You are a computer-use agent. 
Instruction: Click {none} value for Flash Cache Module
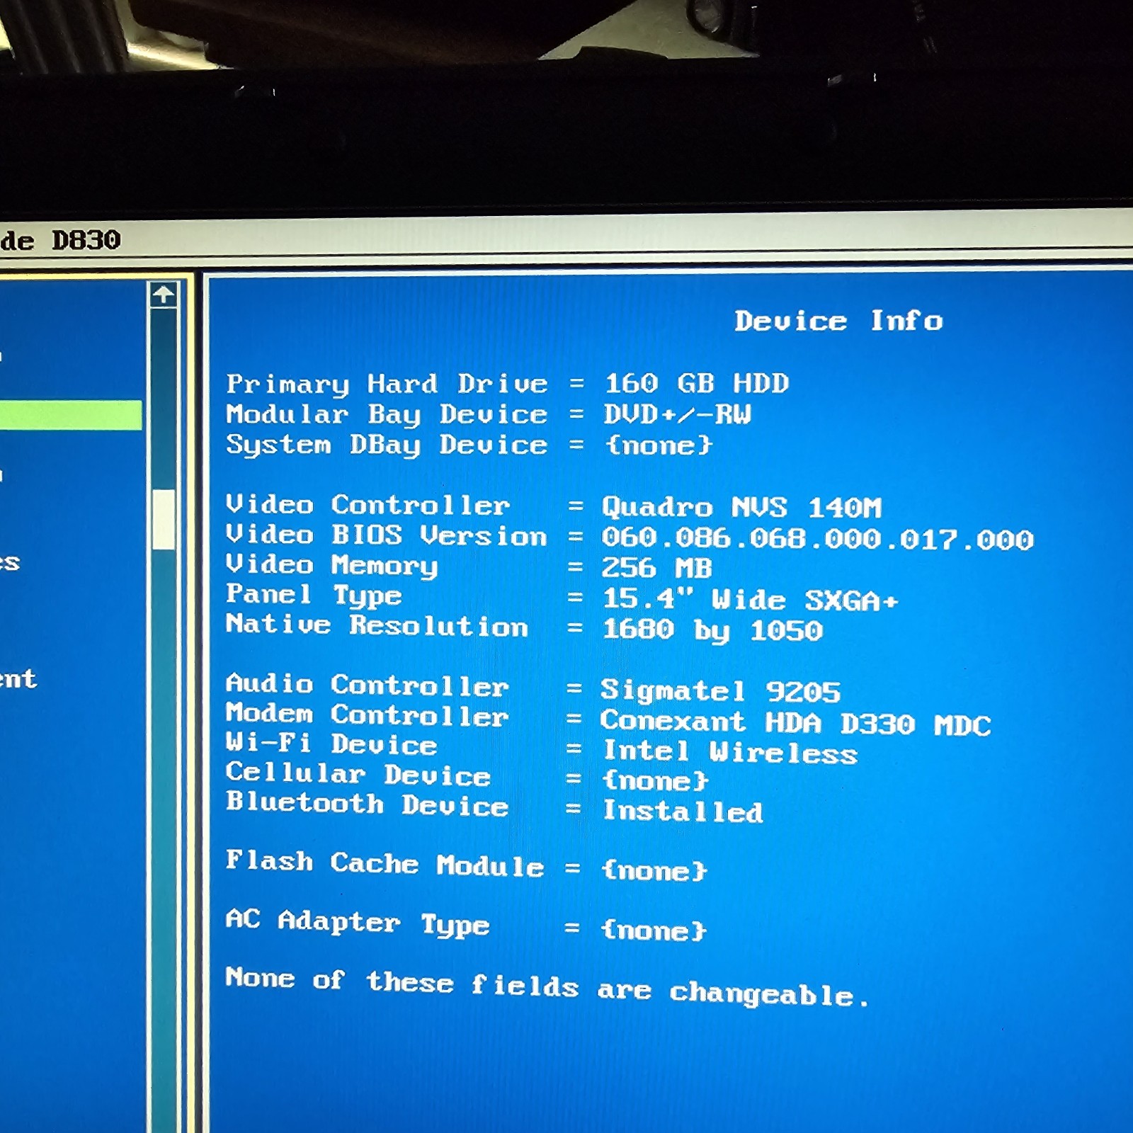pos(654,870)
